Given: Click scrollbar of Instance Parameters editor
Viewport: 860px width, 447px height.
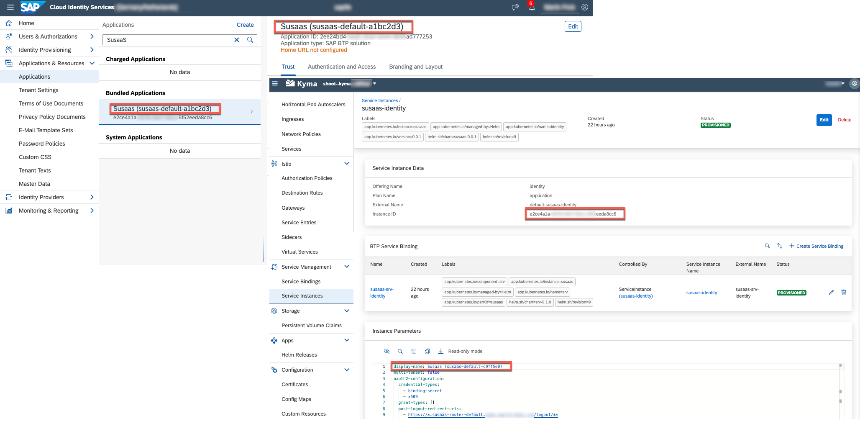Looking at the screenshot, I should (x=840, y=391).
